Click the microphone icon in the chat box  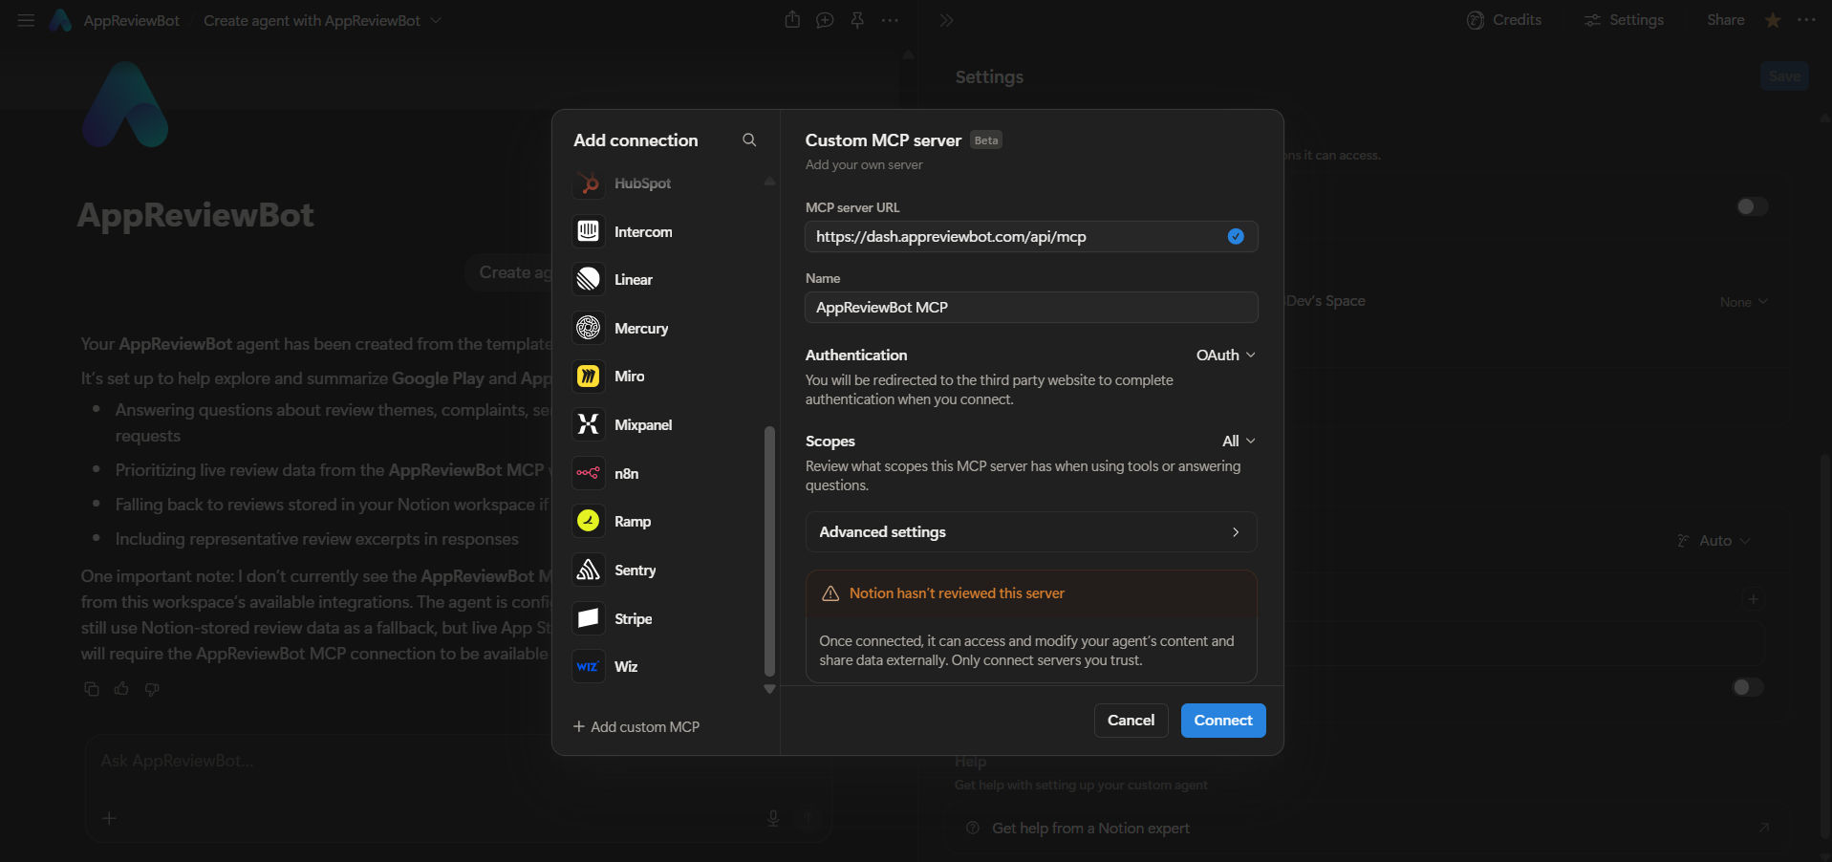coord(773,818)
